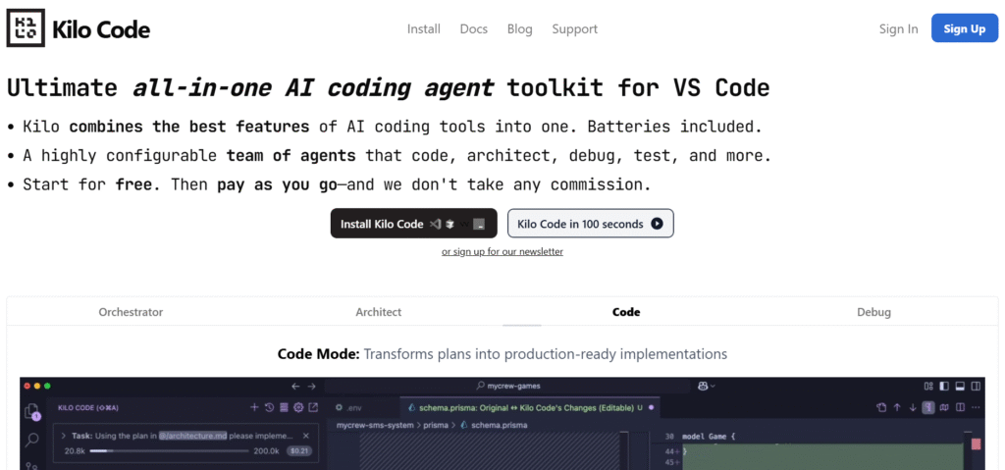Image resolution: width=1005 pixels, height=470 pixels.
Task: Click the $0.21 cost badge
Action: coord(298,450)
